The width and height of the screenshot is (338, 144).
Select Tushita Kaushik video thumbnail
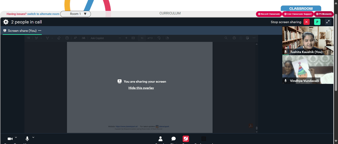308,41
